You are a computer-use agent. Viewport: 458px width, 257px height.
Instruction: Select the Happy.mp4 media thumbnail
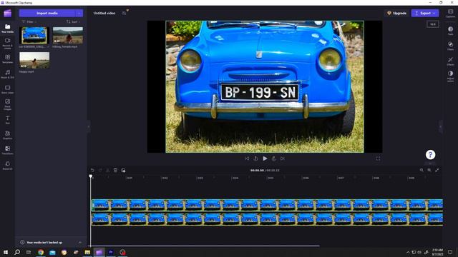[x=34, y=60]
